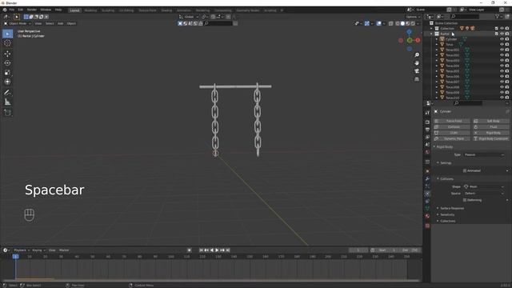Expand the Surface Response panel

tap(452, 208)
